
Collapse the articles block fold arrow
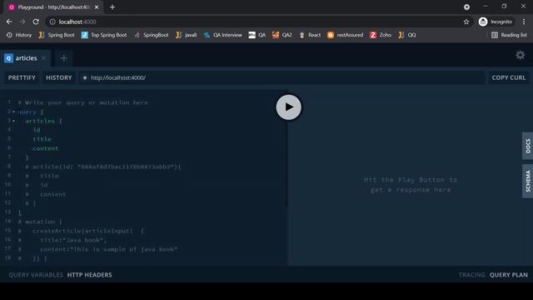click(x=13, y=121)
